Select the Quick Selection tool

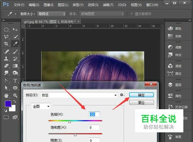point(15,37)
